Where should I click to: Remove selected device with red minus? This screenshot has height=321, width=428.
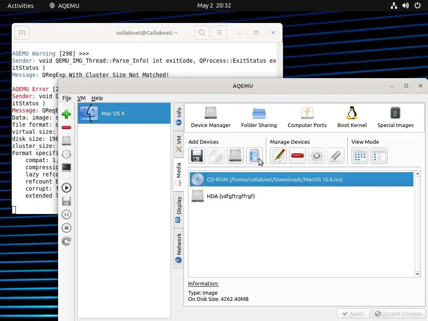(x=298, y=156)
